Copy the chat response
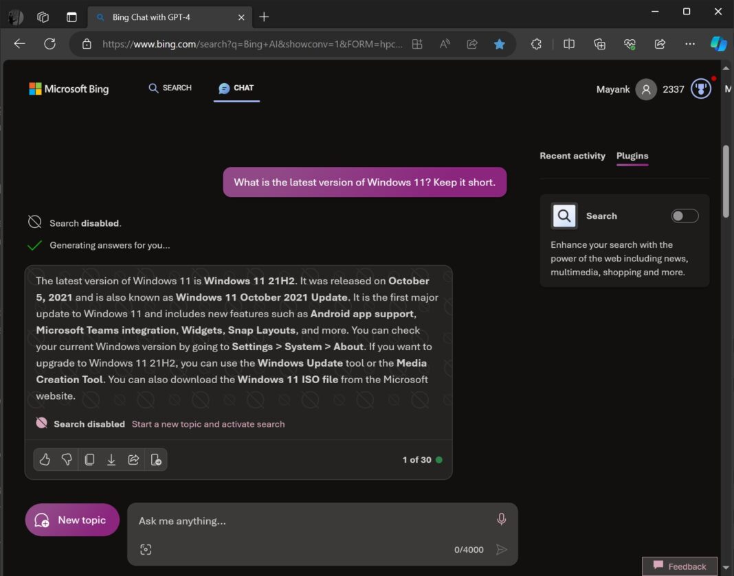The image size is (734, 576). click(89, 459)
